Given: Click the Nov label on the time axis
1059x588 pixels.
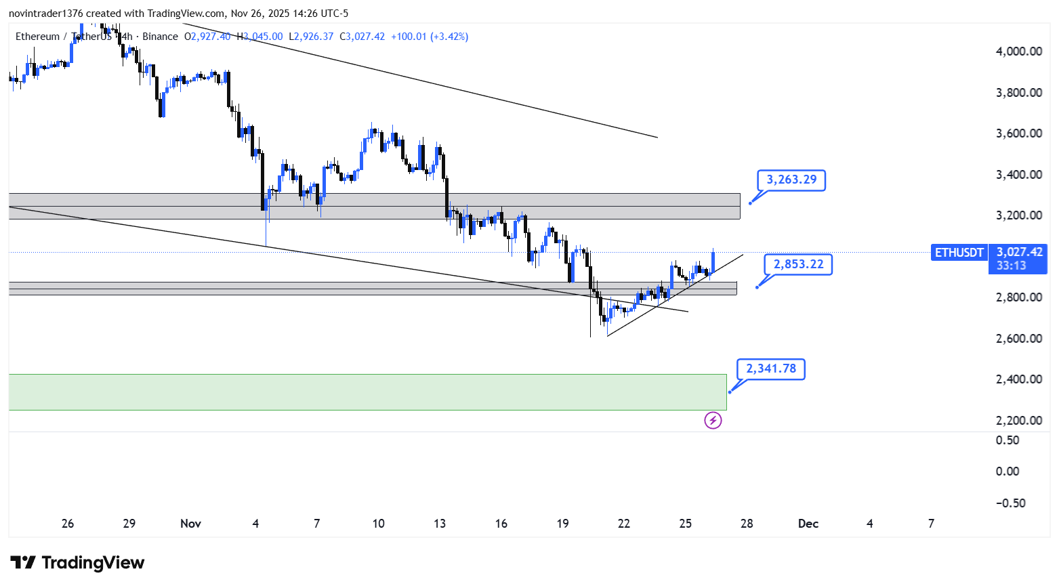Looking at the screenshot, I should [x=190, y=524].
